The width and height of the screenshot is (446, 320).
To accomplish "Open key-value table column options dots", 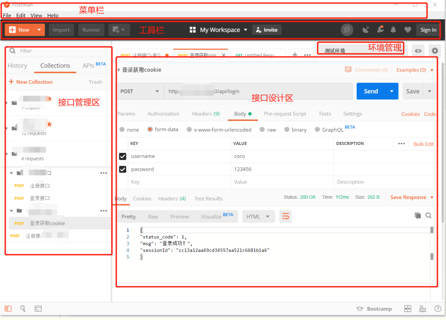I will click(401, 144).
